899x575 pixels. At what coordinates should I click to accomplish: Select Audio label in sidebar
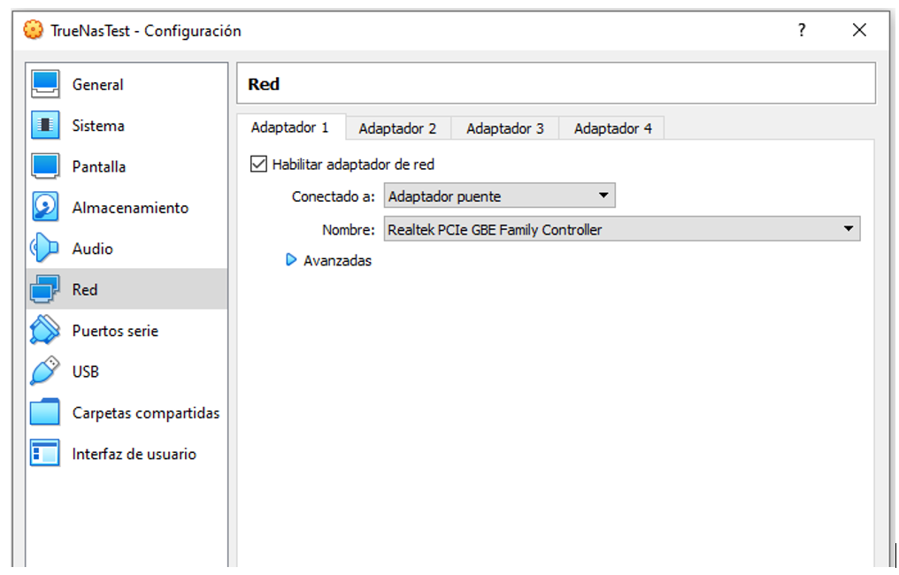92,249
